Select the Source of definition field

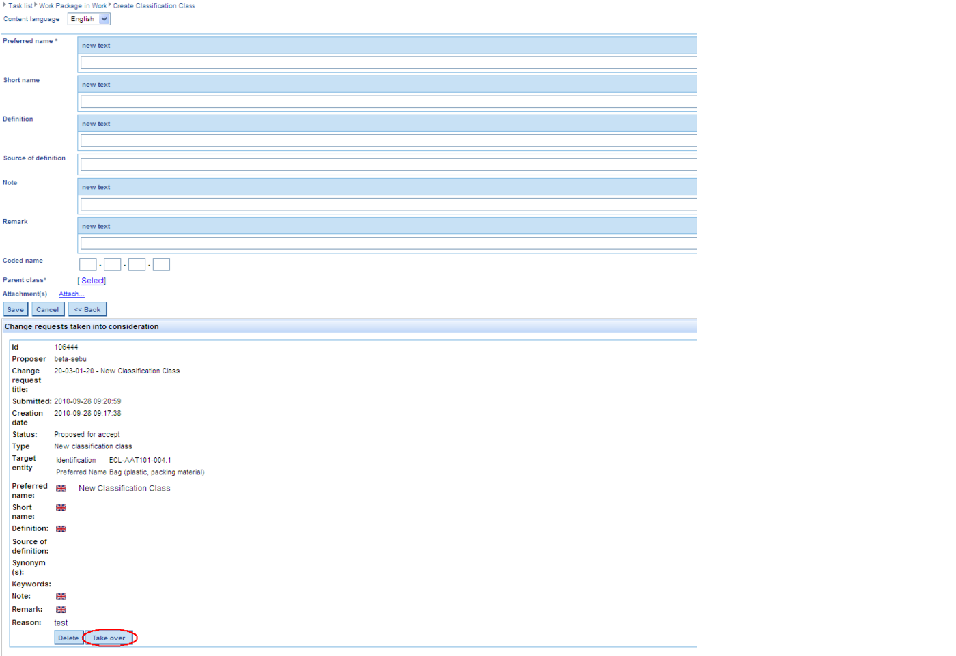[388, 165]
